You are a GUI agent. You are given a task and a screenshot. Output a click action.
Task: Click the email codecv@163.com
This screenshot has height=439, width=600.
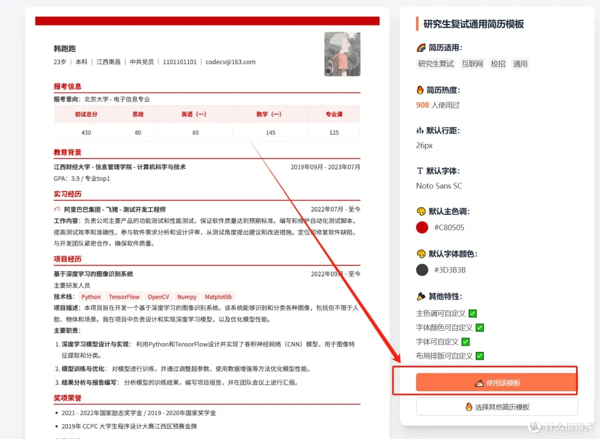(231, 62)
